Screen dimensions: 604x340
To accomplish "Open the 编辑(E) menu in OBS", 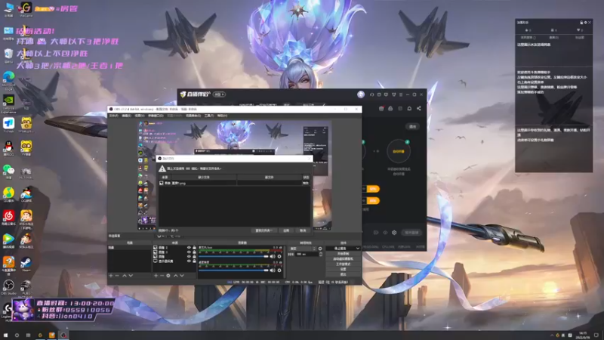I will pos(127,116).
